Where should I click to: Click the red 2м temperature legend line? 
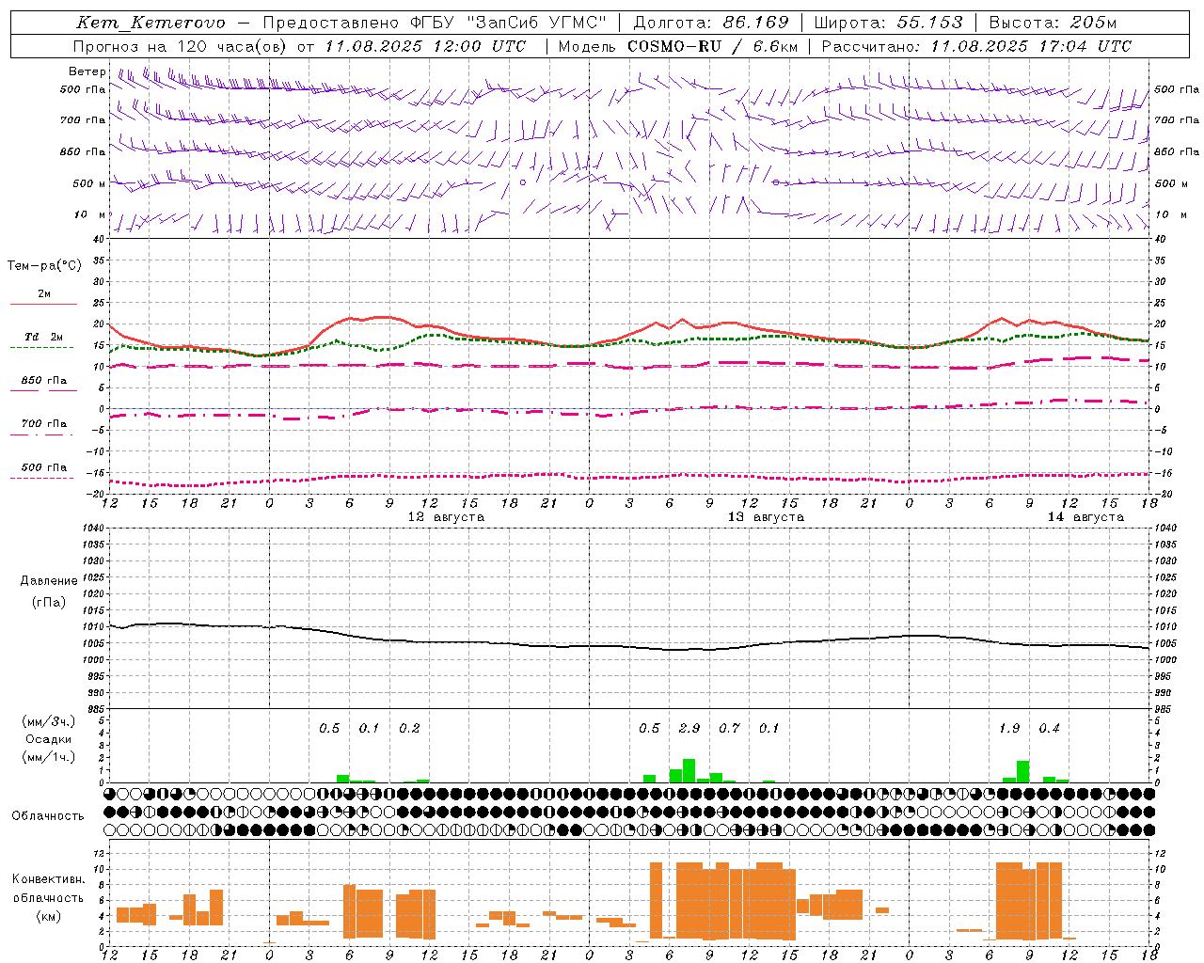(43, 305)
